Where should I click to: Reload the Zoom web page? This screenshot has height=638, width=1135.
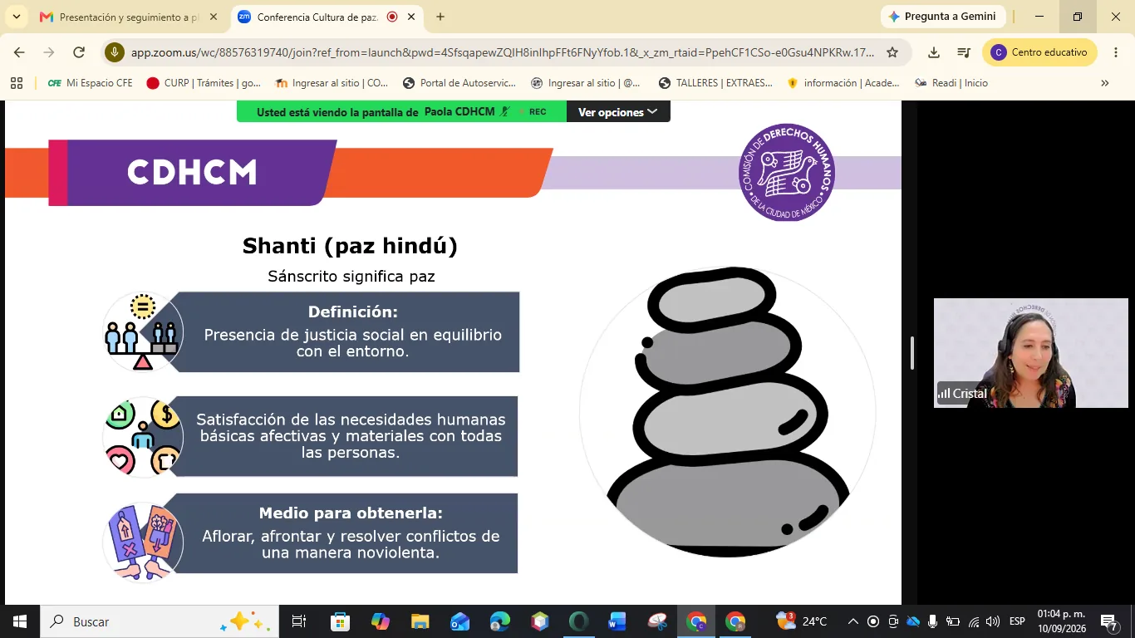(x=79, y=52)
